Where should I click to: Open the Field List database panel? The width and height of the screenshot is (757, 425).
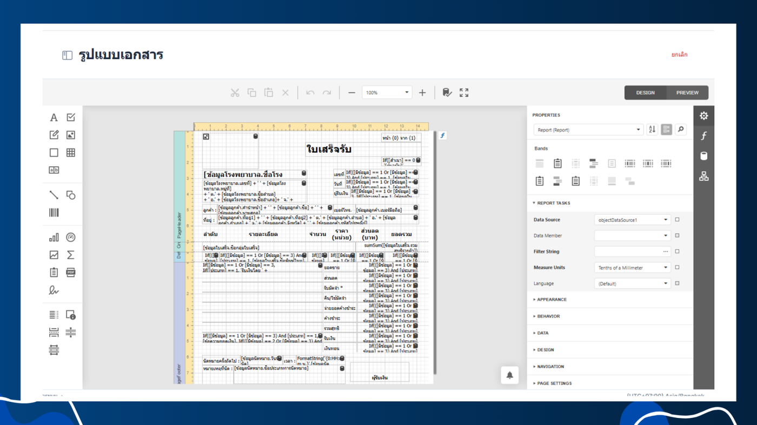click(x=703, y=156)
